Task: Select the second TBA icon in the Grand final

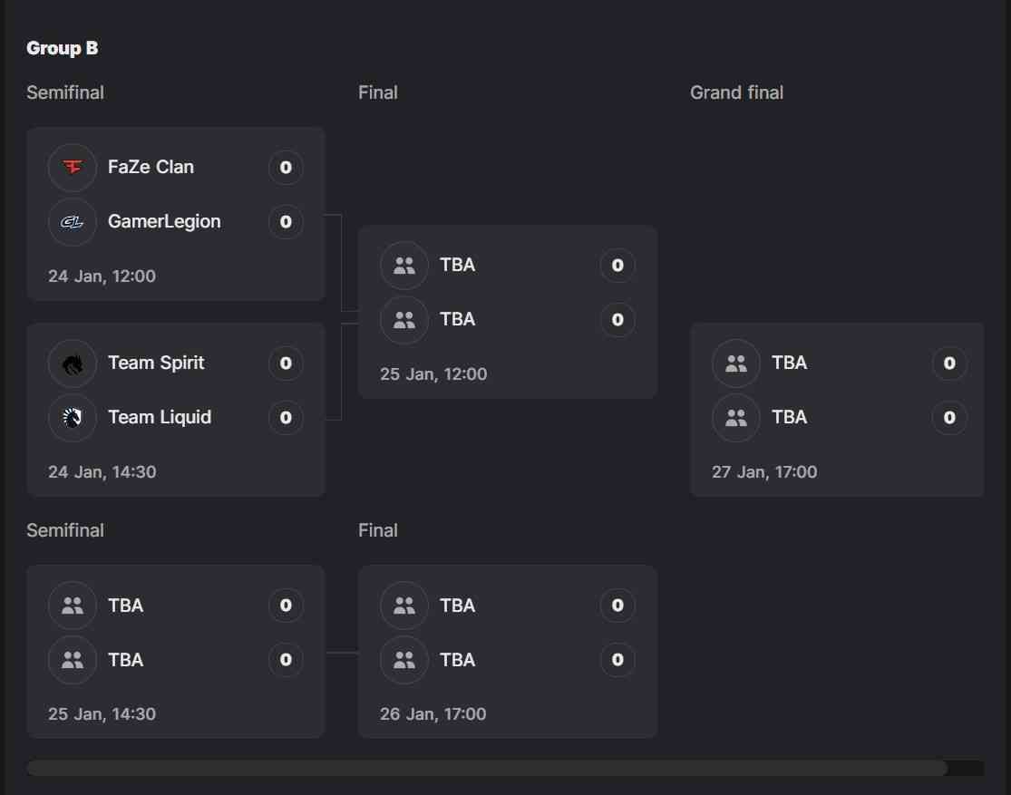Action: [735, 417]
